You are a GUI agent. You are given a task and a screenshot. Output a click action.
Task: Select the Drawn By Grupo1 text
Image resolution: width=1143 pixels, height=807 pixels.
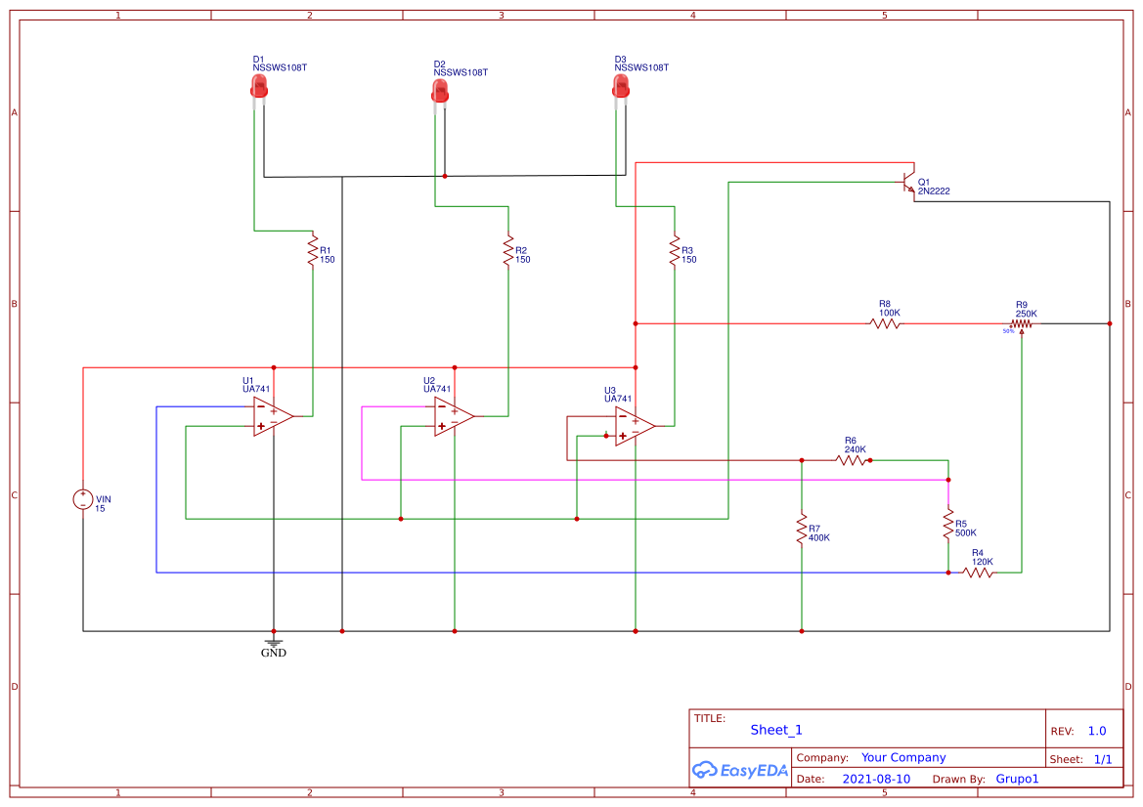pos(1017,779)
